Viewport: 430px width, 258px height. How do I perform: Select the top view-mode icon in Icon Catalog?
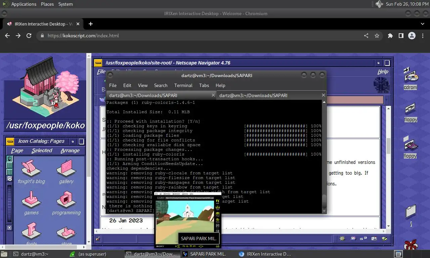pos(10,158)
